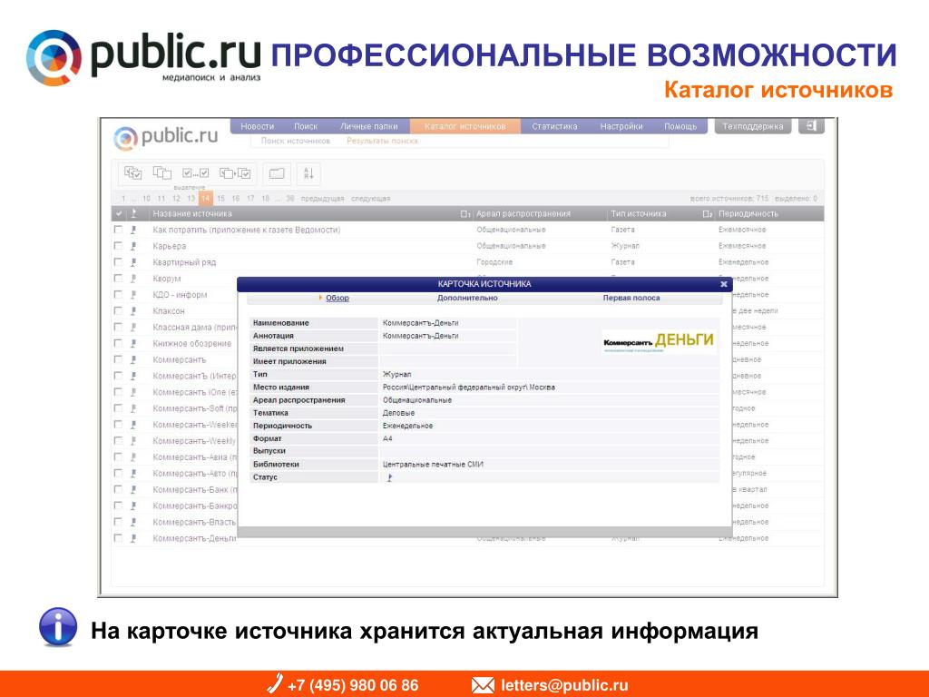Jump to page 15 in the pagination

[221, 199]
